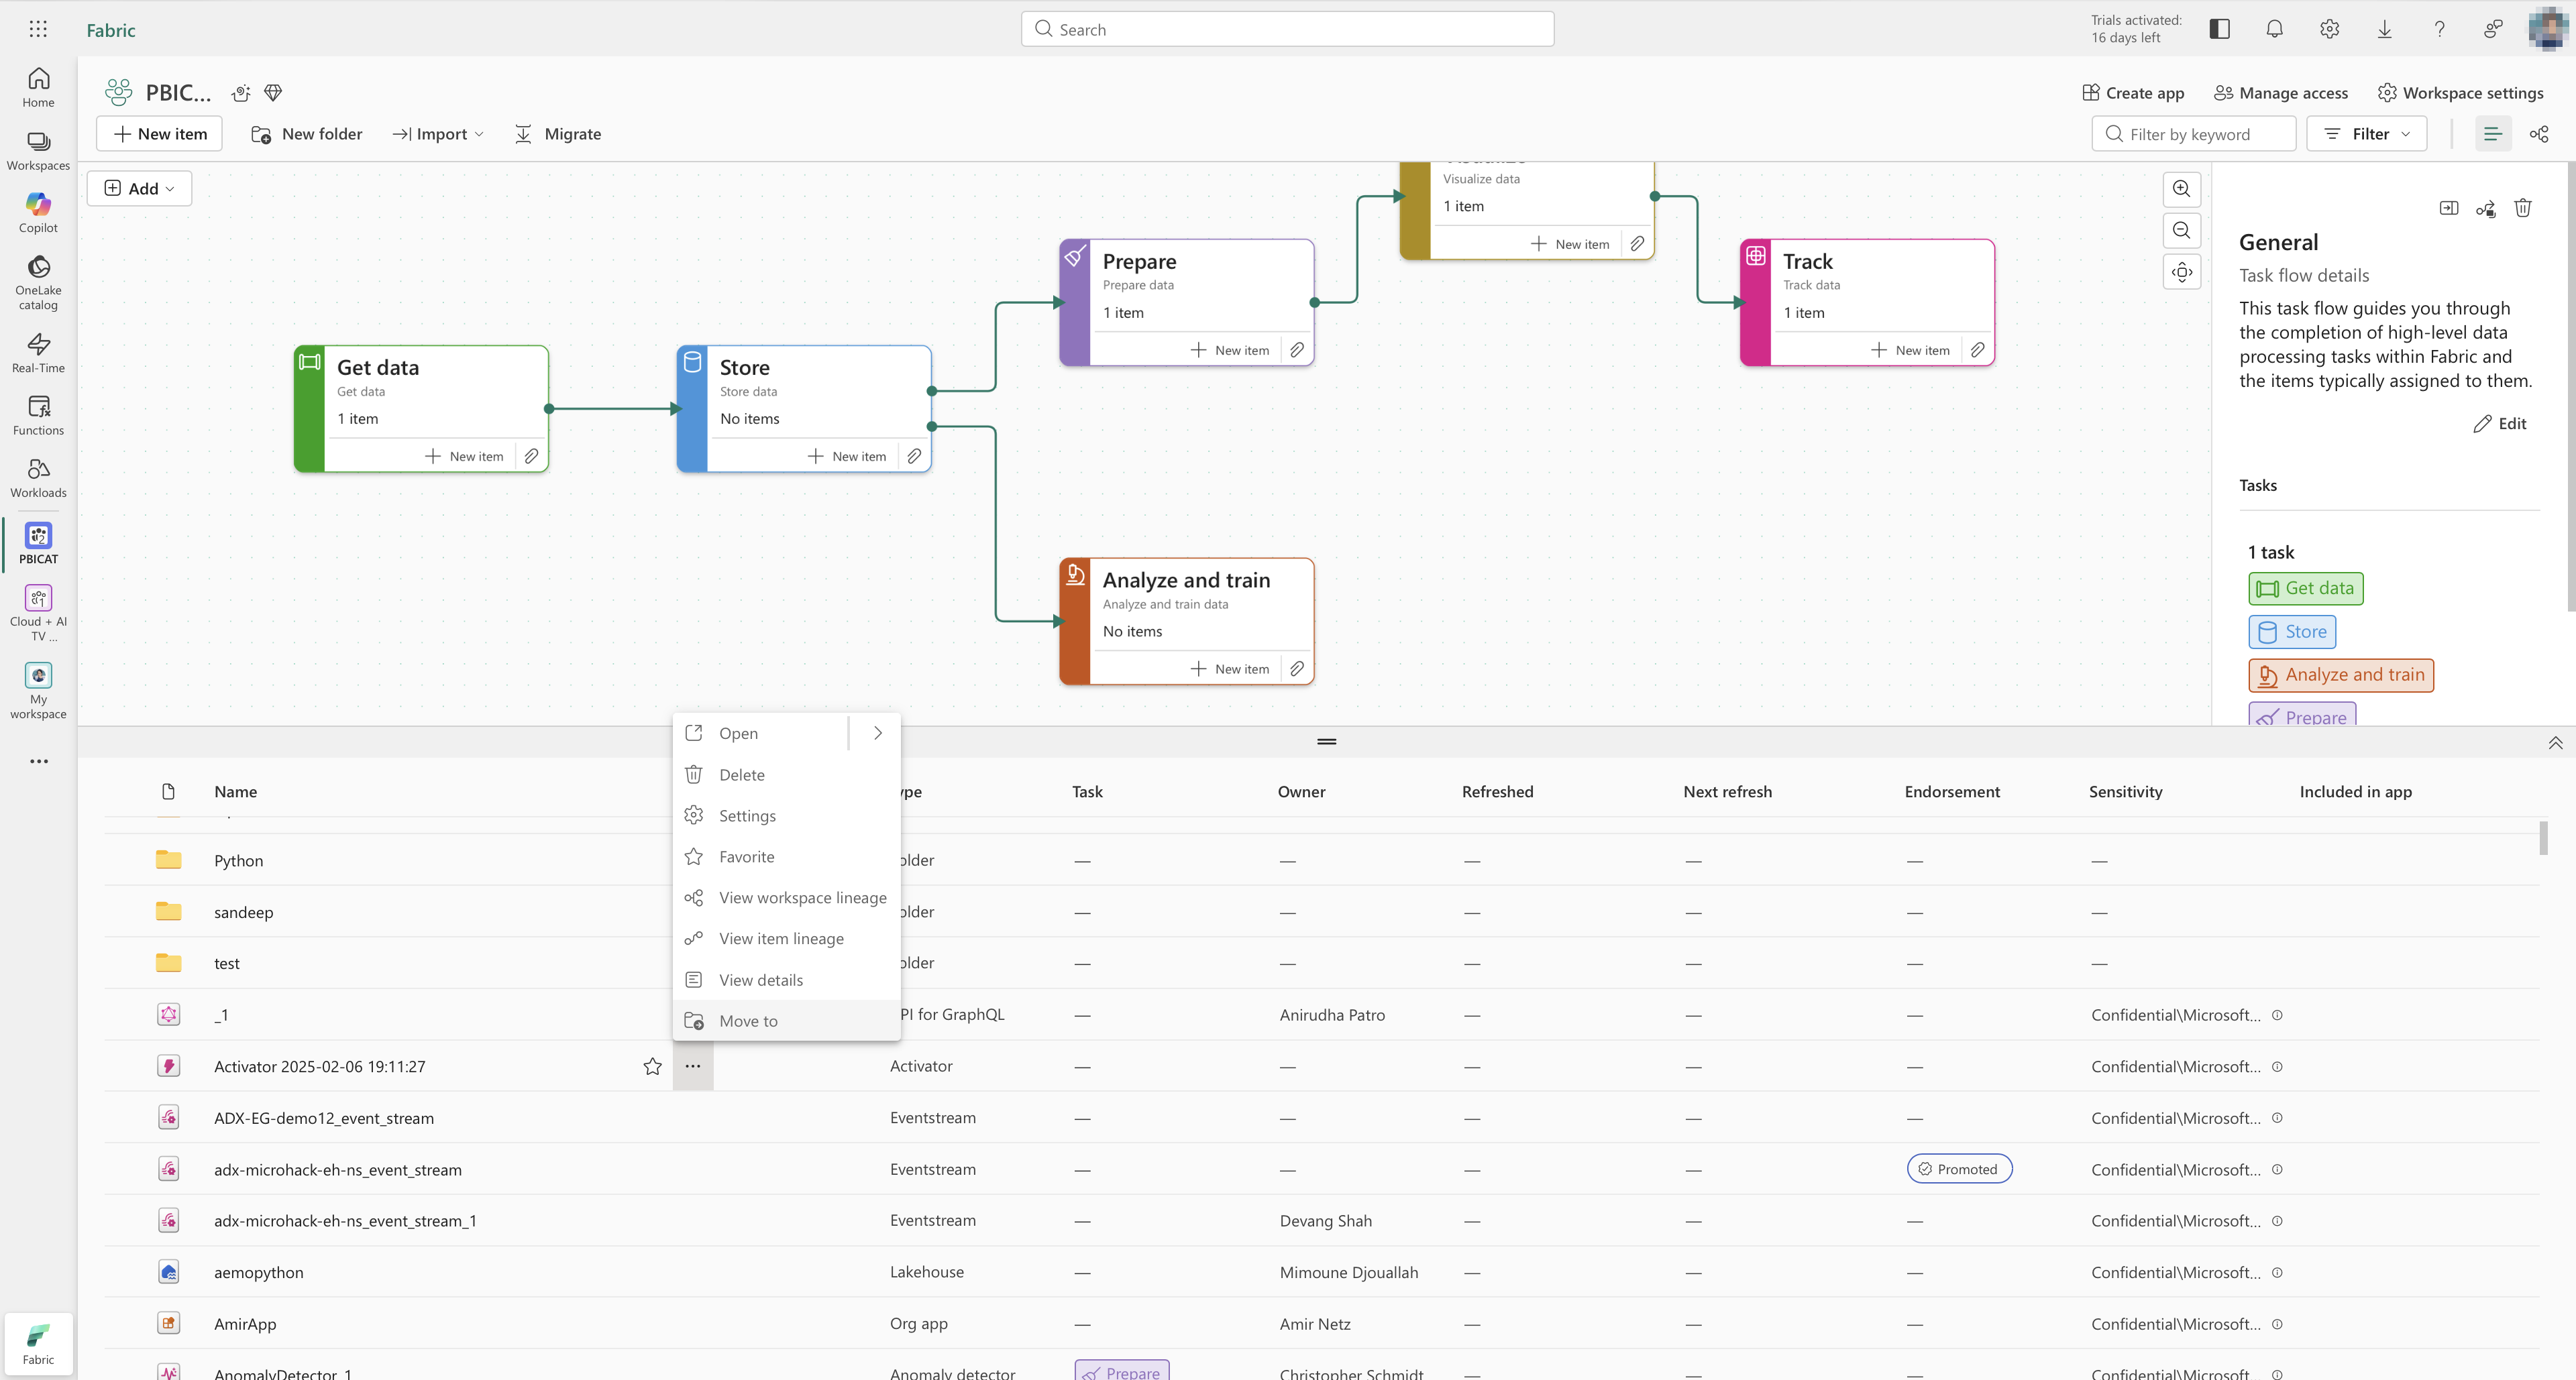Viewport: 2576px width, 1380px height.
Task: Delete the task flow with trash icon
Action: point(2523,208)
